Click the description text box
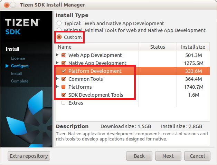The height and width of the screenshot is (165, 217). (133, 138)
